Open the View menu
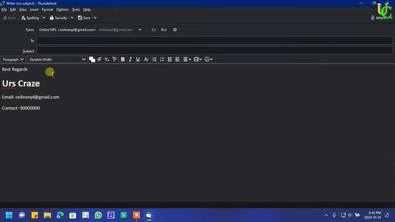This screenshot has width=395, height=222. click(23, 10)
